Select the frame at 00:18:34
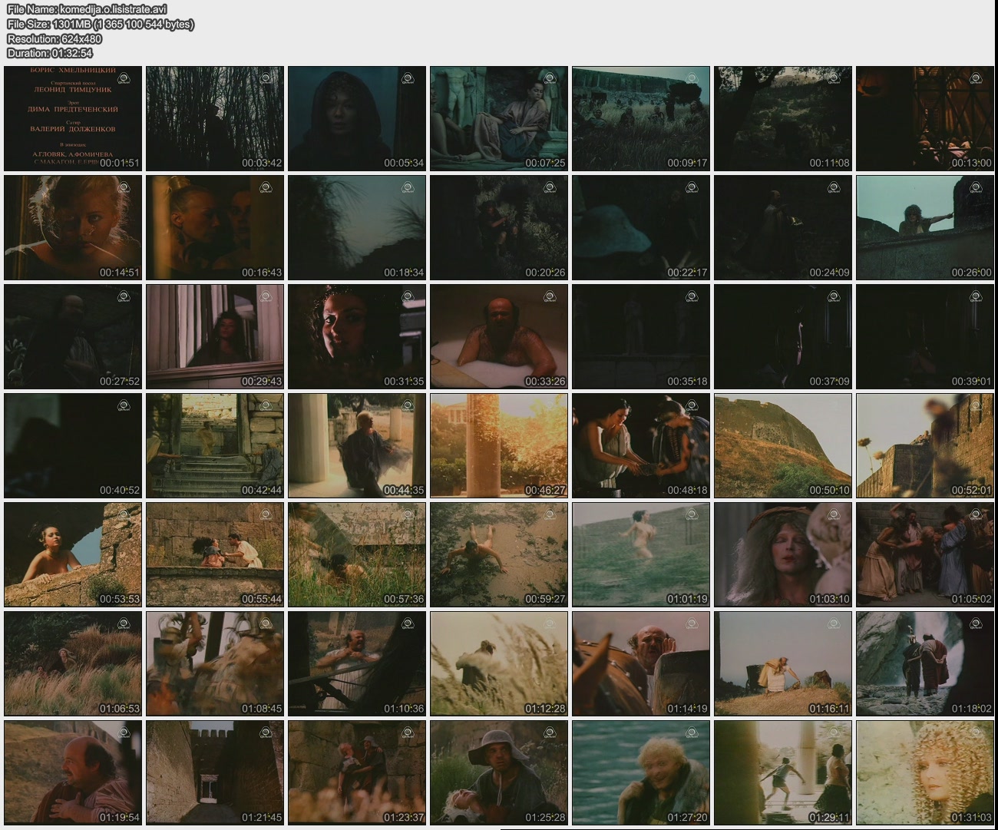This screenshot has height=830, width=998. tap(357, 227)
